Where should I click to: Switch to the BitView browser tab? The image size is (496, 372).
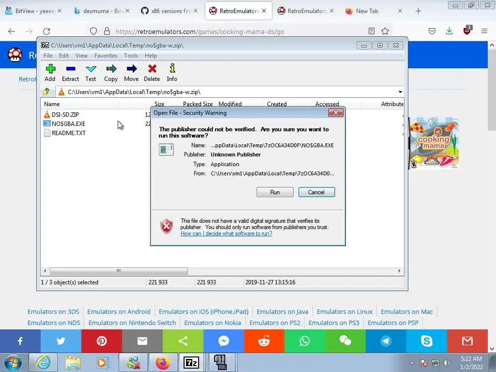click(33, 11)
